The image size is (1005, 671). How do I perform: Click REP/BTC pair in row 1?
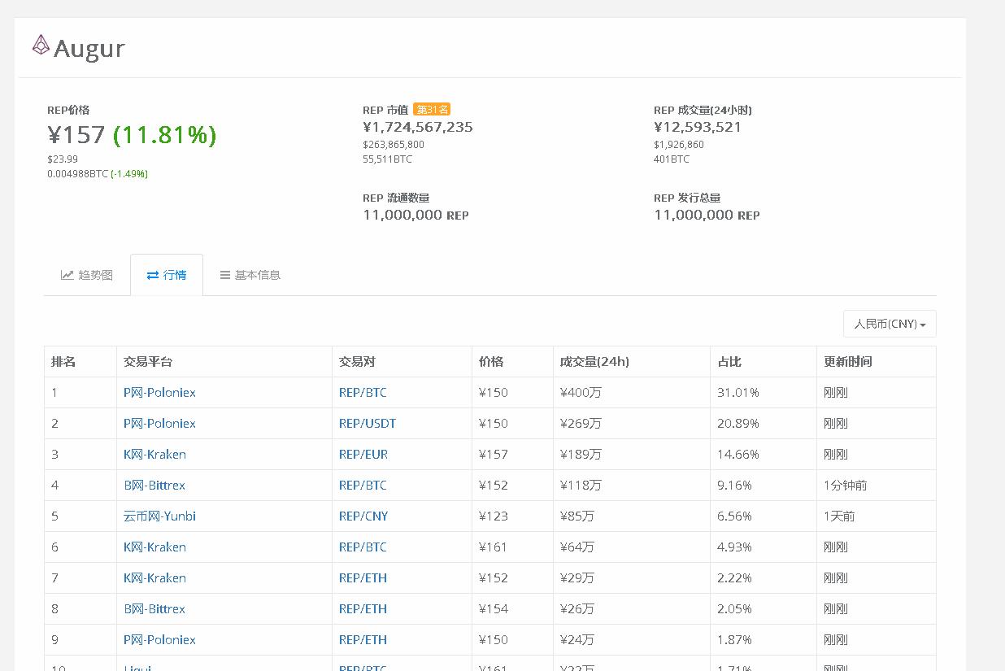coord(363,392)
